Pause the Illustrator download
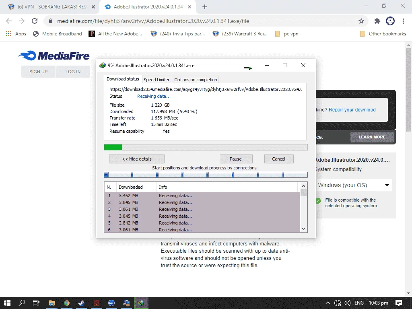Viewport: 412px width, 309px height. coord(236,159)
